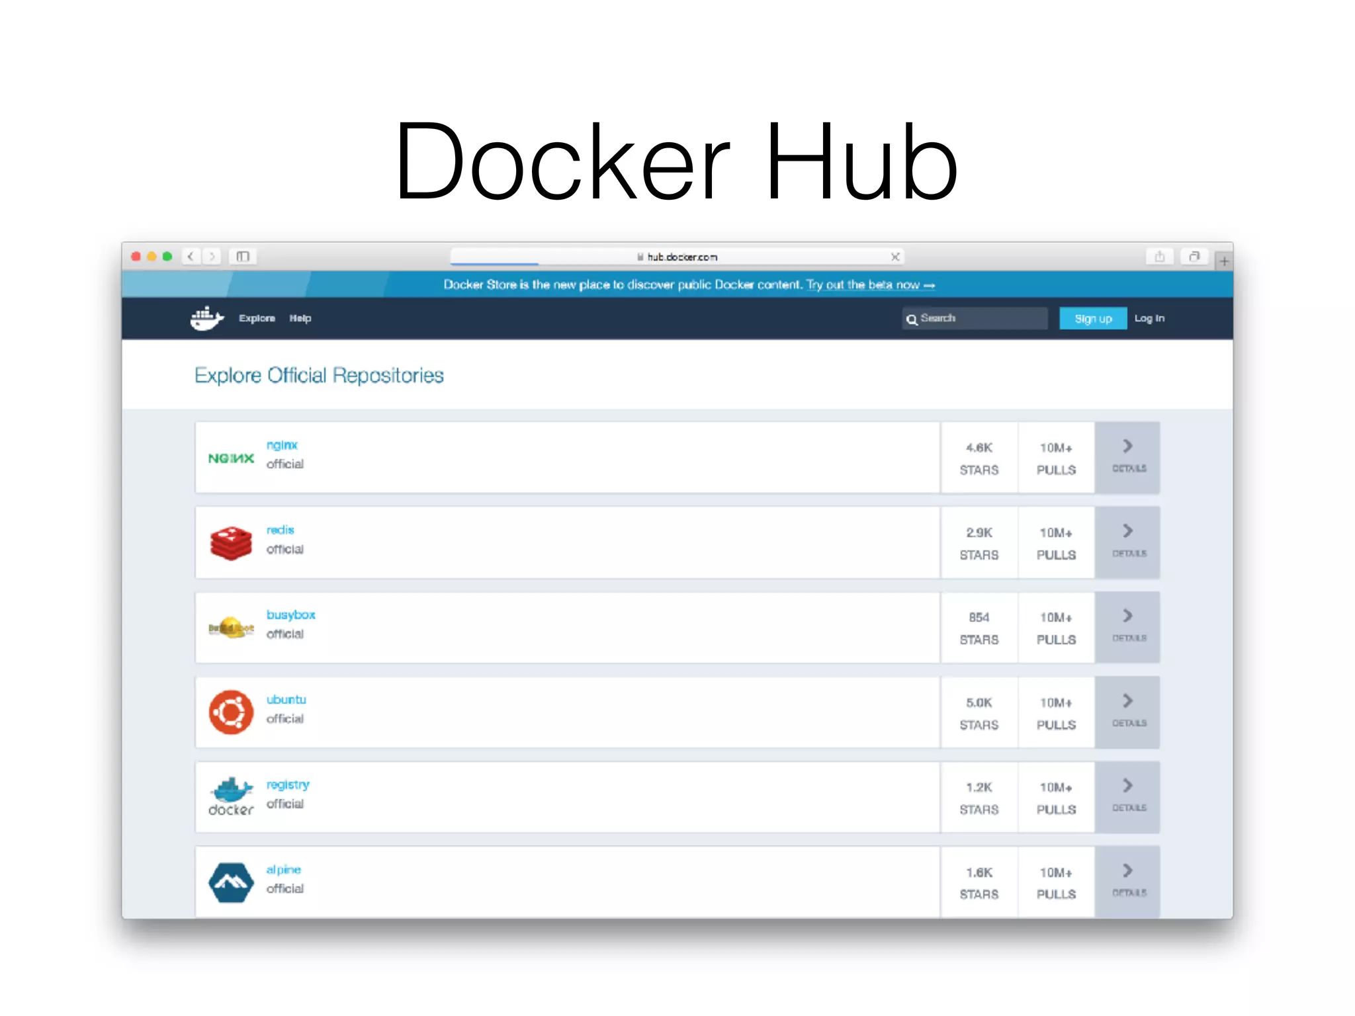Image resolution: width=1355 pixels, height=1016 pixels.
Task: Open the Help menu item
Action: coord(300,318)
